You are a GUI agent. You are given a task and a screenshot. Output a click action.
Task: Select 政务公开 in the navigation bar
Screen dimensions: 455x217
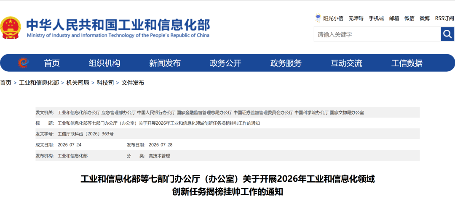(x=225, y=63)
